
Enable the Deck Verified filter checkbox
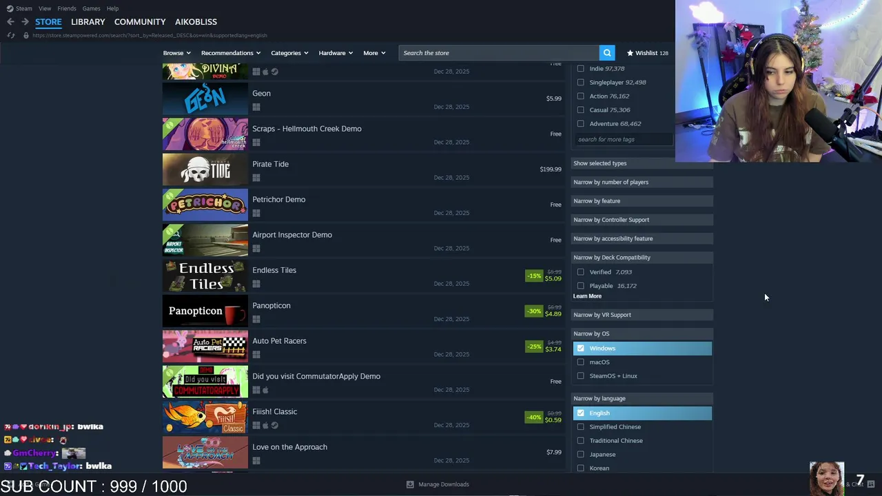[580, 272]
